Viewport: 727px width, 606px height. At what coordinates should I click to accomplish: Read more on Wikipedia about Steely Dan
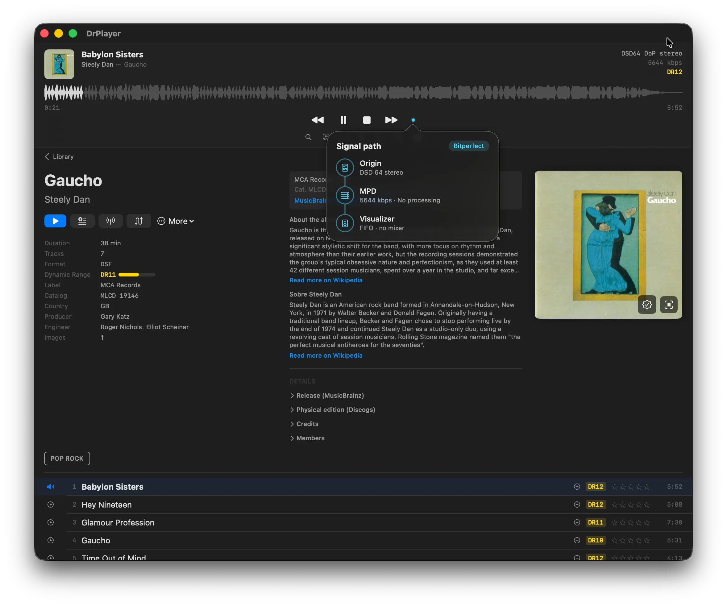(326, 355)
